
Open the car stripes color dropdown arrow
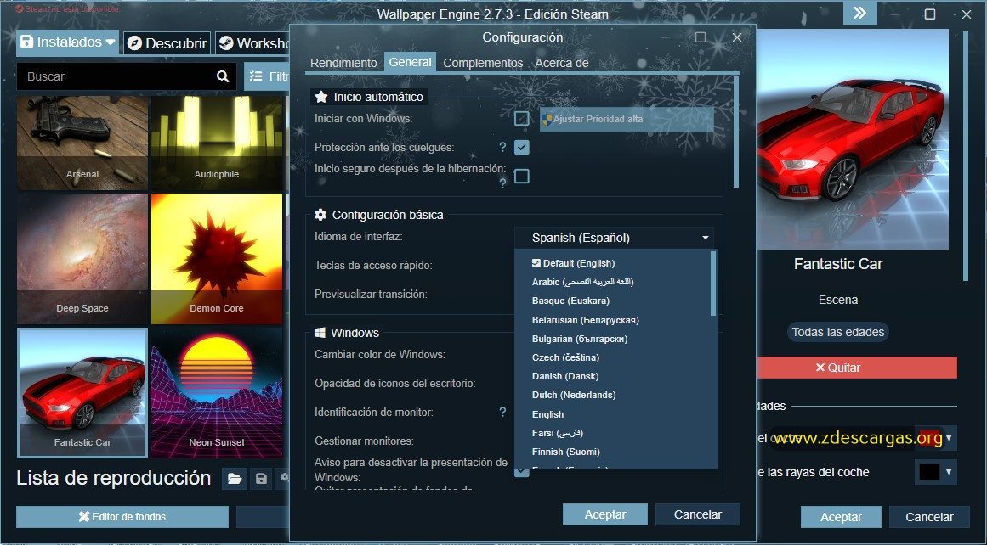949,471
